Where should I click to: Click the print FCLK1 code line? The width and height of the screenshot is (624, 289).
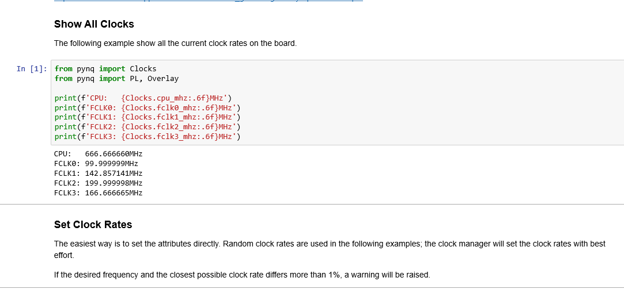pos(148,117)
